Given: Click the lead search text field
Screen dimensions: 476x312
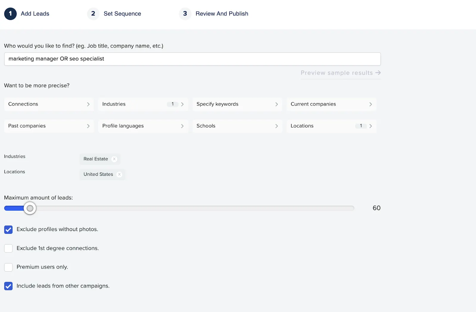Looking at the screenshot, I should point(192,59).
